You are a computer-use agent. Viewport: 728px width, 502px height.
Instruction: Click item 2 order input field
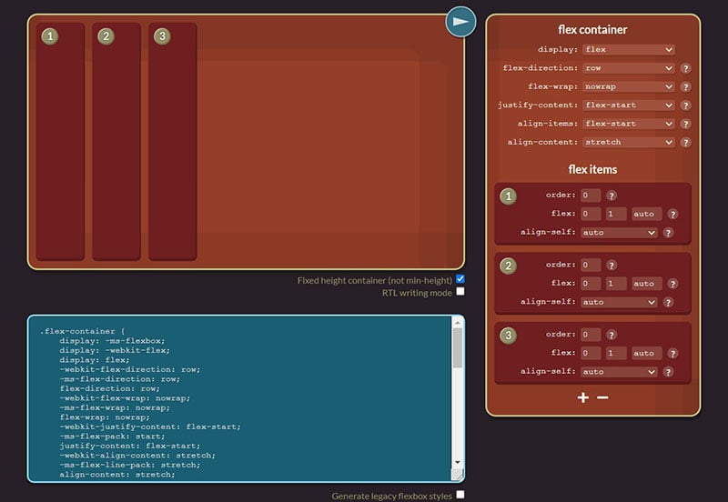pos(591,265)
